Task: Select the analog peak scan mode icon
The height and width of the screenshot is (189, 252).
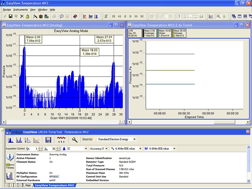Action: click(x=10, y=140)
